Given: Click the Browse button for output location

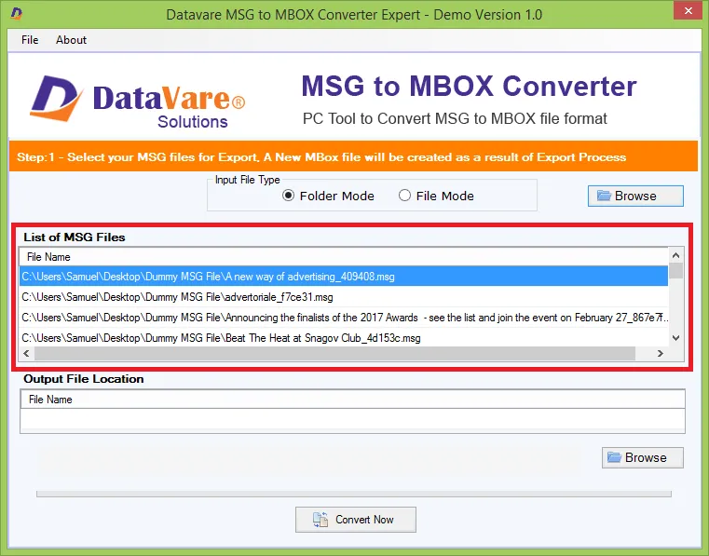Looking at the screenshot, I should 642,457.
